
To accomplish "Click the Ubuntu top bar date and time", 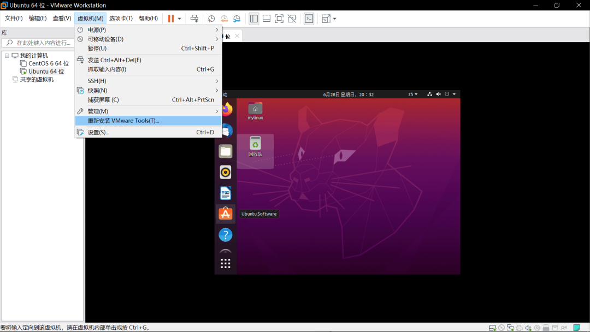I will (349, 95).
